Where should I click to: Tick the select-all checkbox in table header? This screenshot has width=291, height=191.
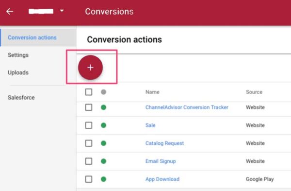[89, 92]
